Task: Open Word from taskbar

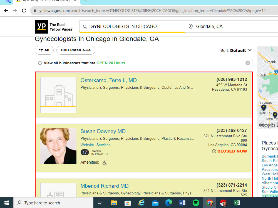Action: [x=182, y=203]
